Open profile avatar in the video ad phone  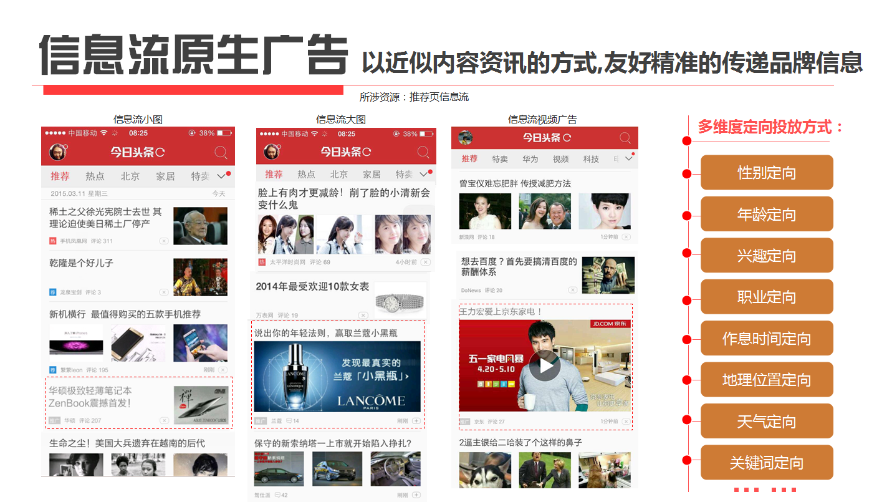pyautogui.click(x=465, y=138)
